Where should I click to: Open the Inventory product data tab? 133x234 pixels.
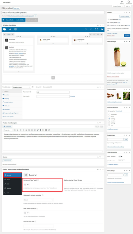coord(12,95)
